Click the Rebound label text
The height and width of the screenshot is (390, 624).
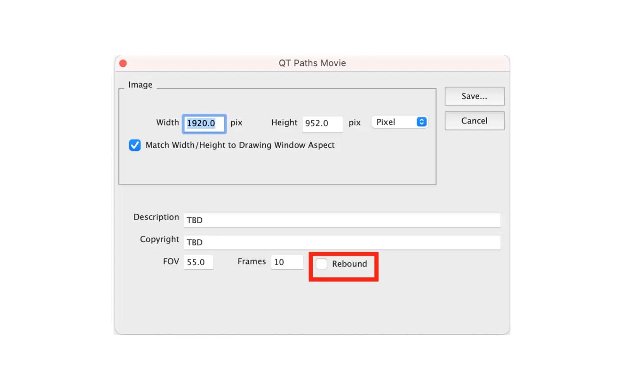[349, 263]
